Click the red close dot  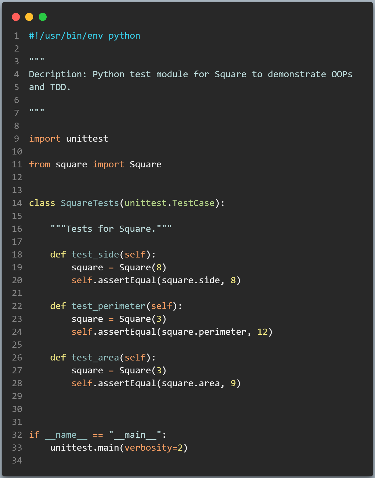point(16,17)
